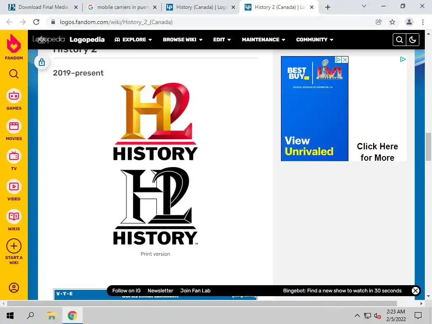
Task: Open Chrome profile avatar
Action: (409, 22)
